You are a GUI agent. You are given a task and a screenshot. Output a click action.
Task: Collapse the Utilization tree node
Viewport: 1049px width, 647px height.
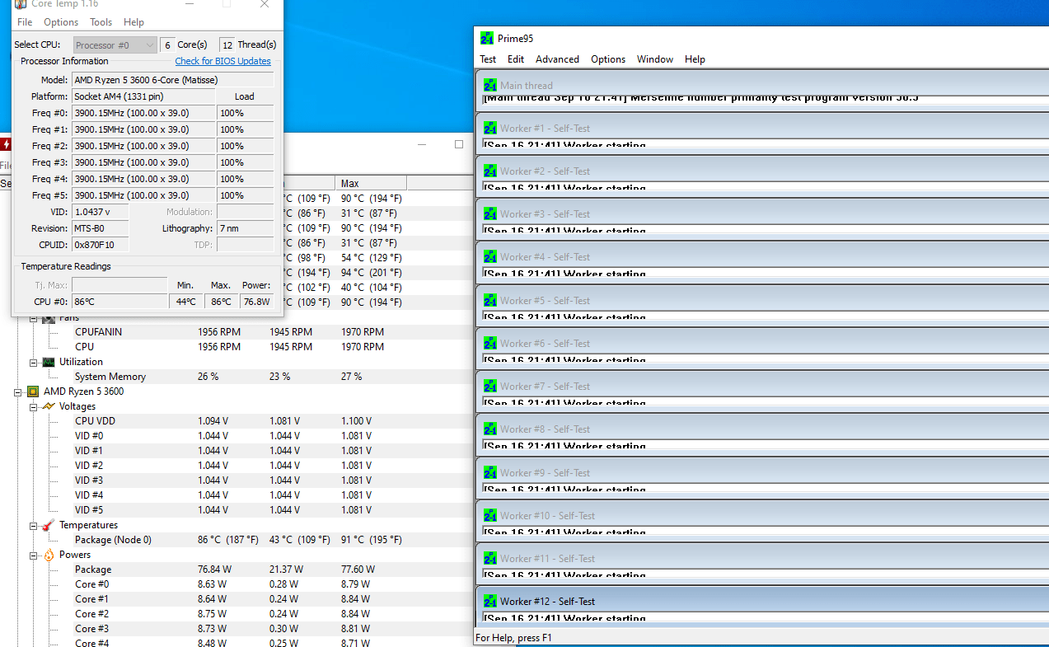coord(34,362)
